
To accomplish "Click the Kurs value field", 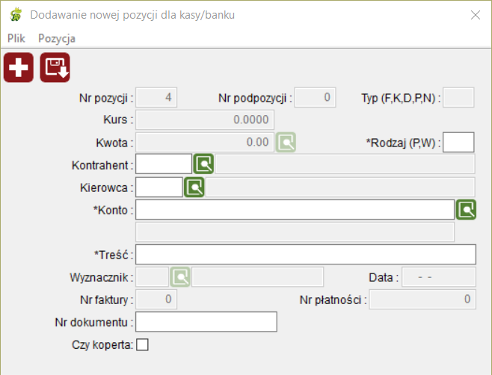I will 205,120.
